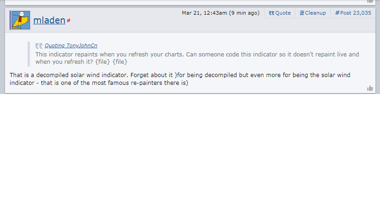380x211 pixels.
Task: Open mladen's profile via username link
Action: (49, 20)
